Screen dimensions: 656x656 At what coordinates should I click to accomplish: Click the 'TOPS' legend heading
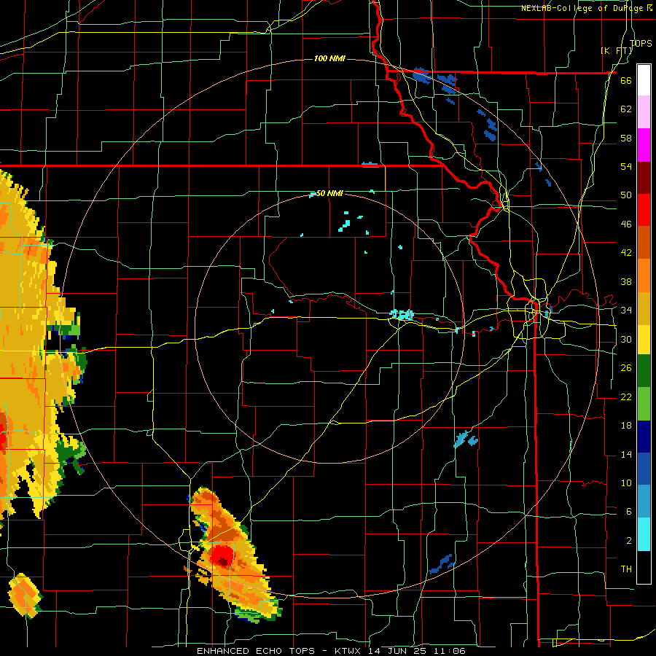(x=641, y=43)
